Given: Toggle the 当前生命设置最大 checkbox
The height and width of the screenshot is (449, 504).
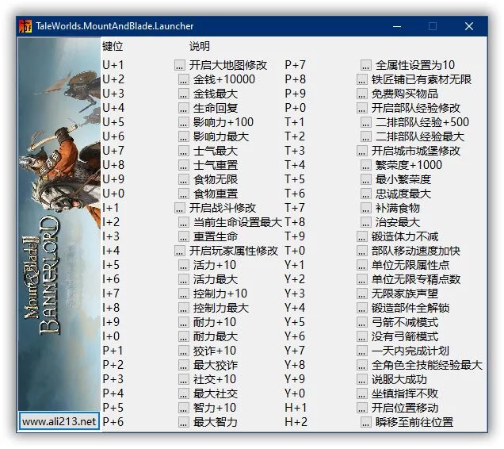Looking at the screenshot, I should point(184,222).
